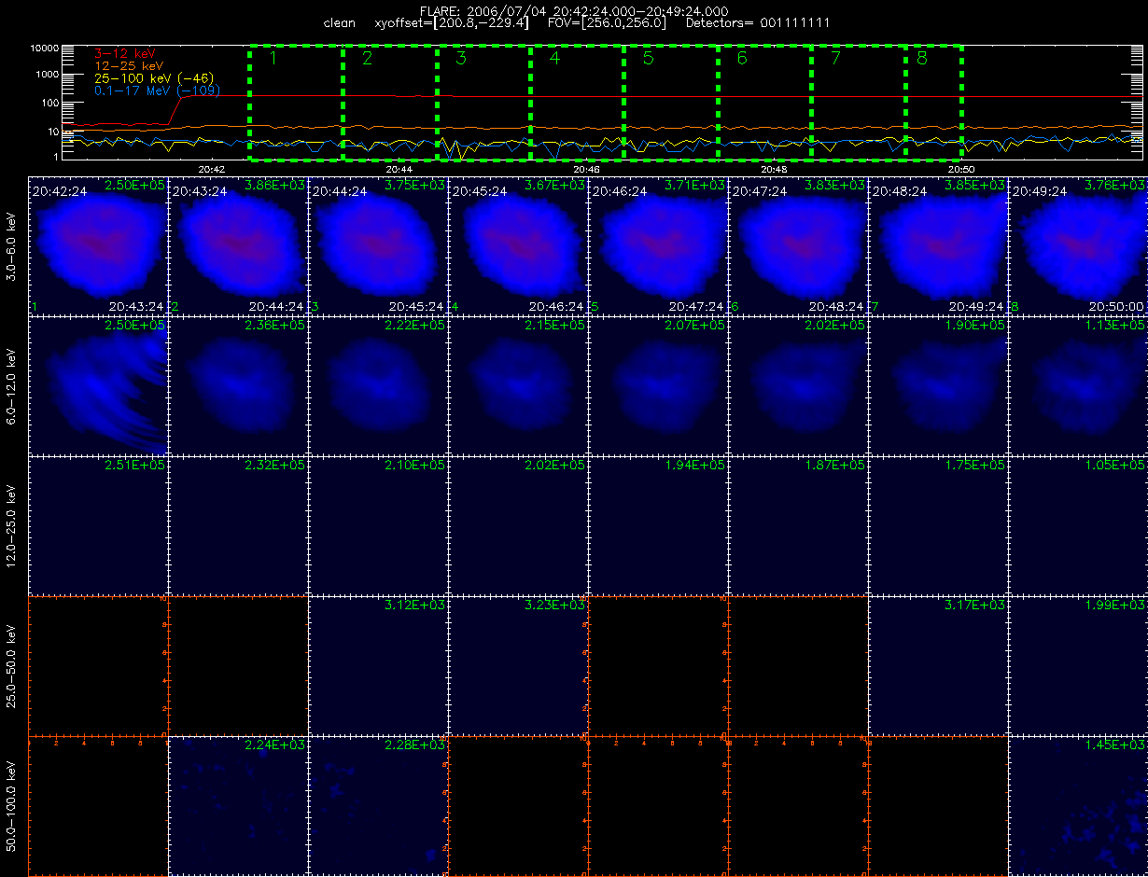Click the 12.0-25.0 keV row label
Screen dimensions: 1148x877
11,525
